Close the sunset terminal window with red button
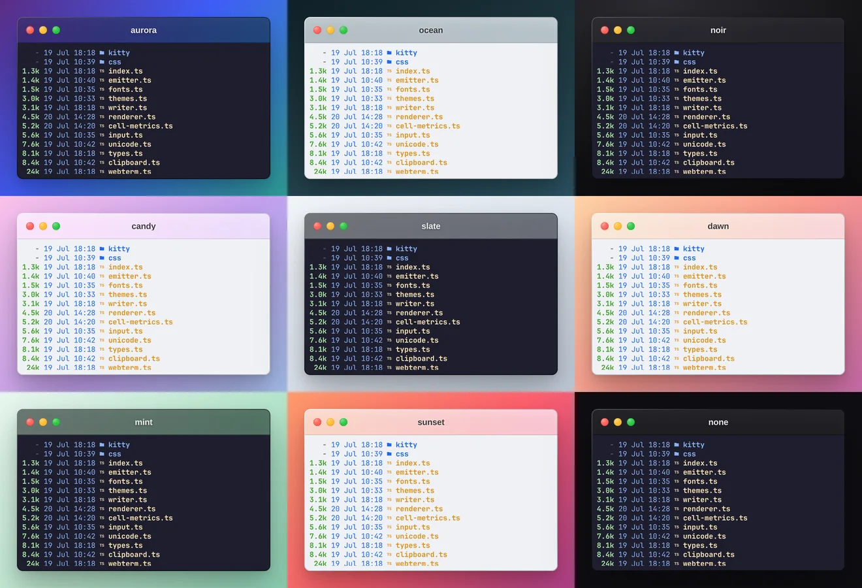Image resolution: width=862 pixels, height=588 pixels. (317, 422)
